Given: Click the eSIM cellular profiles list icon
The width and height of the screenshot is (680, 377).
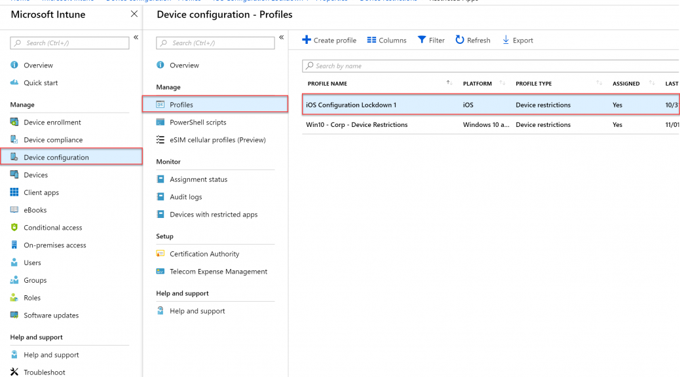Looking at the screenshot, I should [161, 139].
